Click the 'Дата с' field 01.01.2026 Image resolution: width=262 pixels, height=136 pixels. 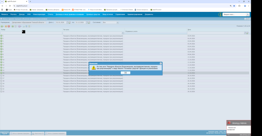61,22
